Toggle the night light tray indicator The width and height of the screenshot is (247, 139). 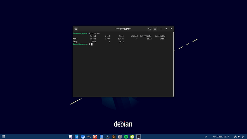point(206,136)
